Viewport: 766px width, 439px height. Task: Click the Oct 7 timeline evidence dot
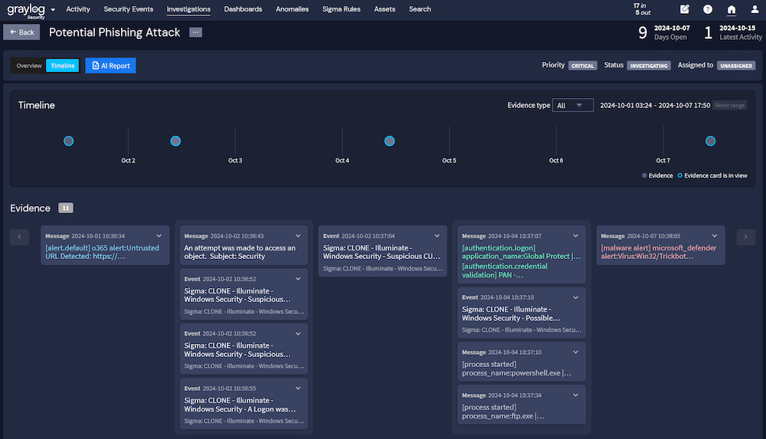(x=710, y=141)
